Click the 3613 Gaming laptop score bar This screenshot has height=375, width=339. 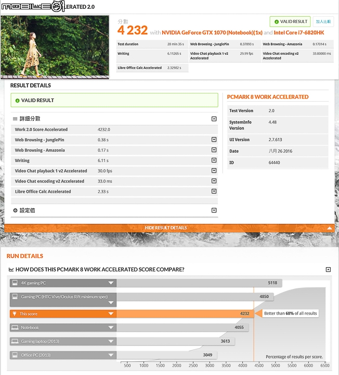tap(176, 341)
